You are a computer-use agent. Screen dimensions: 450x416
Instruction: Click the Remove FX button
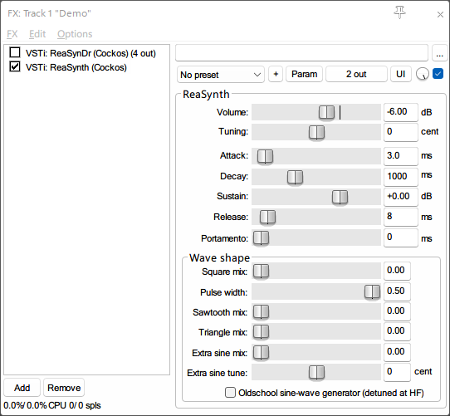[64, 388]
